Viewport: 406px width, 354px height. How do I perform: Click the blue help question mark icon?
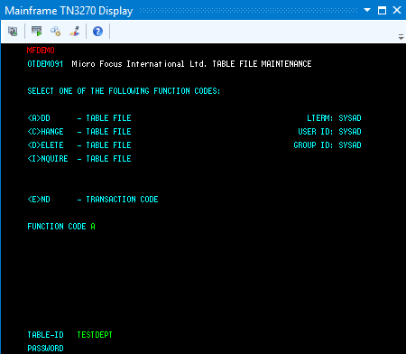[x=97, y=32]
